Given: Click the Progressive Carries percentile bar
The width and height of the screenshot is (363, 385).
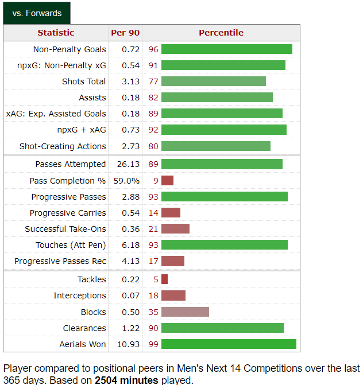Looking at the screenshot, I should 171,213.
